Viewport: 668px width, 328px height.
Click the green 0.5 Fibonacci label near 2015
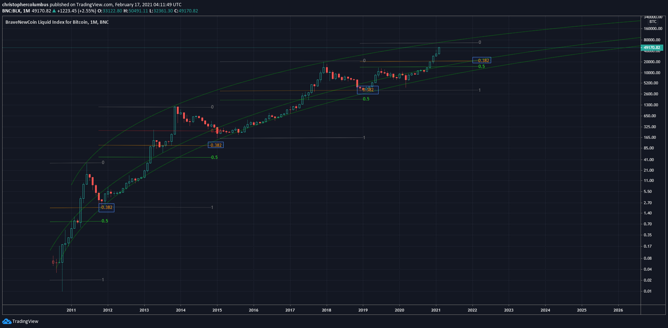tap(214, 157)
